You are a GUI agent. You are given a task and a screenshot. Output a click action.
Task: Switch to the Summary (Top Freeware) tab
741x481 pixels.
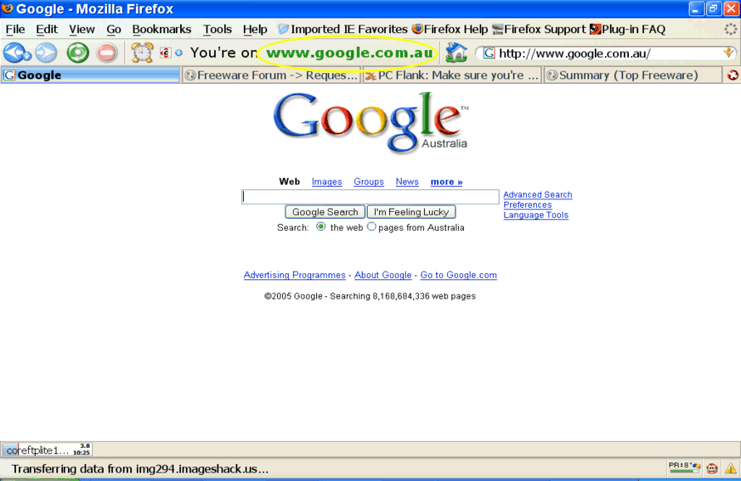tap(633, 75)
